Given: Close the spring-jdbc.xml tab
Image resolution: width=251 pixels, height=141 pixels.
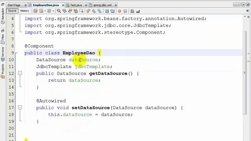Looking at the screenshot, I should [x=116, y=5].
